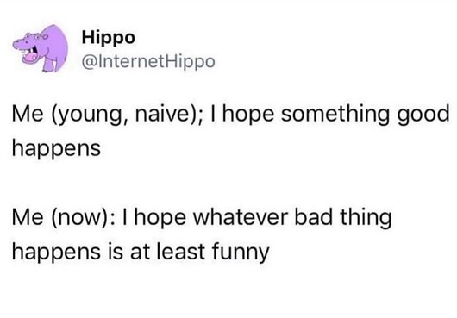Click the word "young" in parentheses
Image resolution: width=457 pixels, height=318 pixels.
click(89, 115)
